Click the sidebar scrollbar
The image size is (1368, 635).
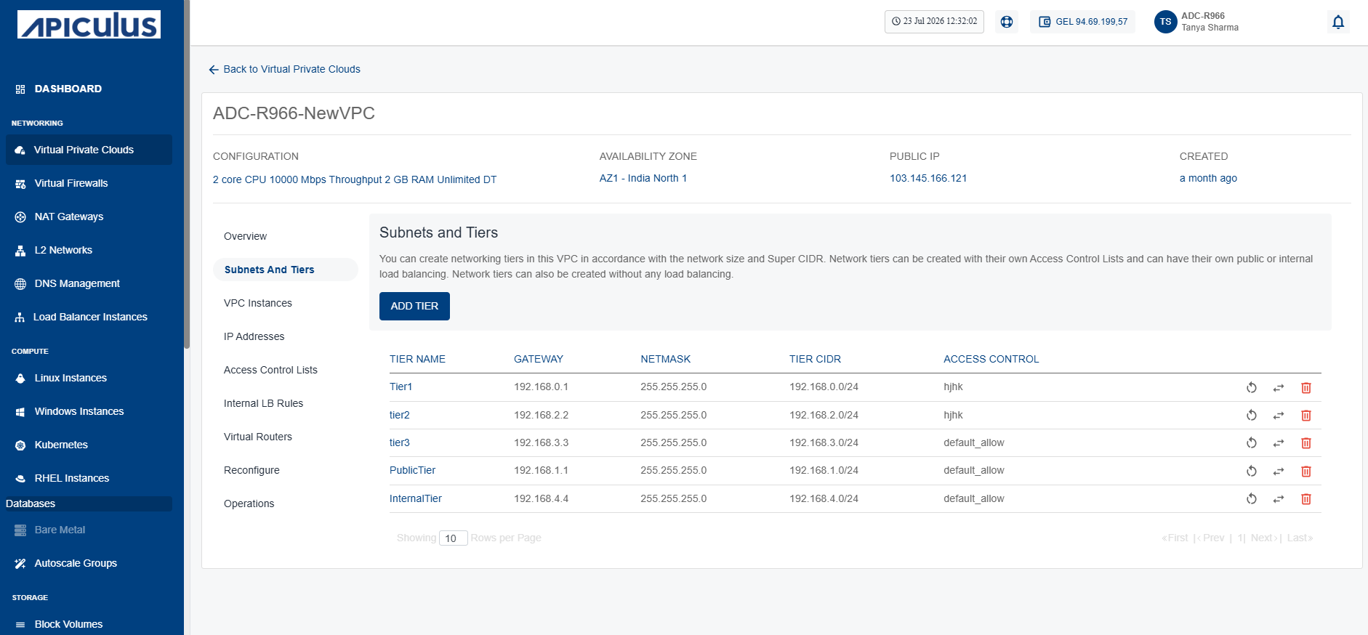tap(187, 174)
